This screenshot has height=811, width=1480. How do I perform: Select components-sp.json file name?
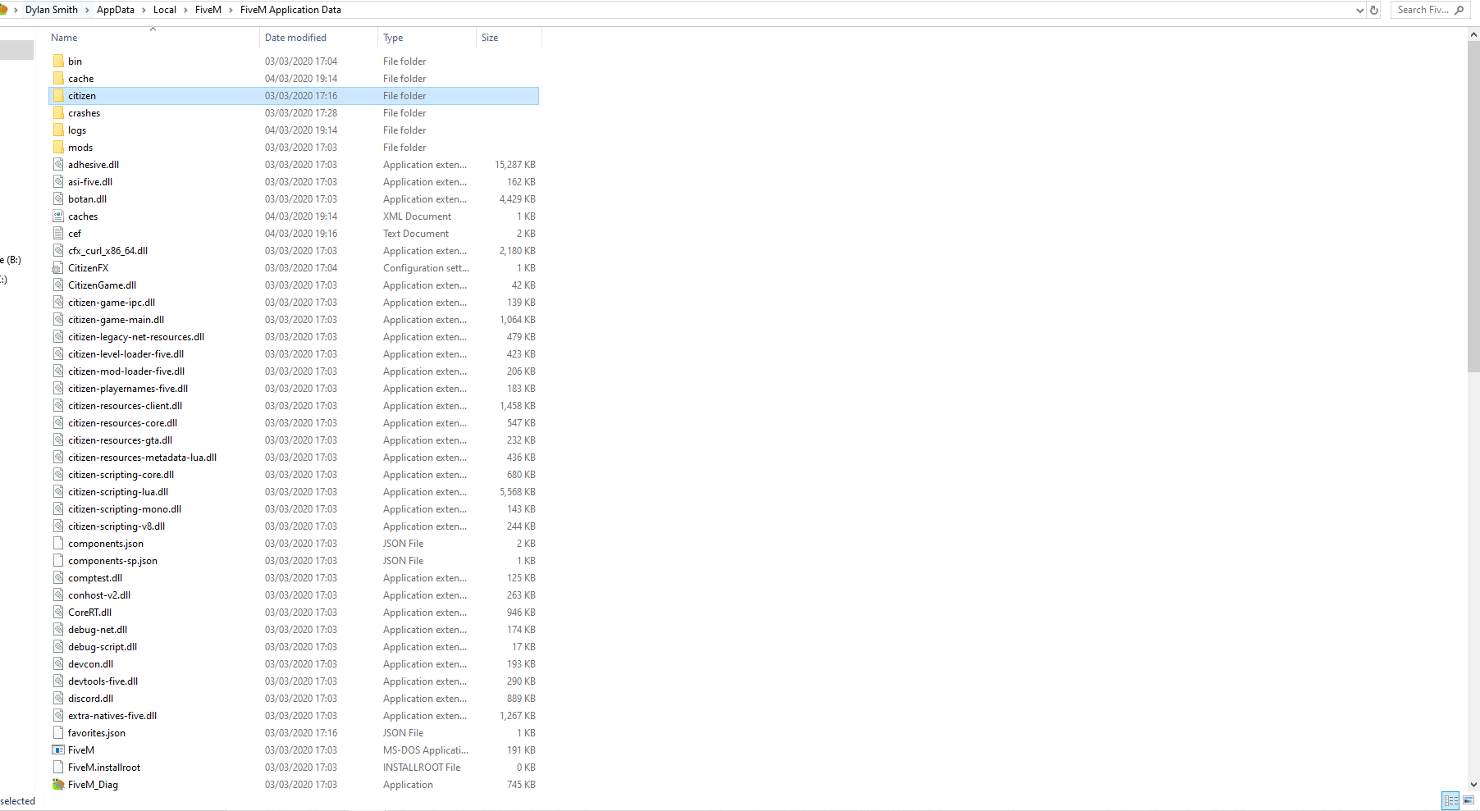[113, 561]
